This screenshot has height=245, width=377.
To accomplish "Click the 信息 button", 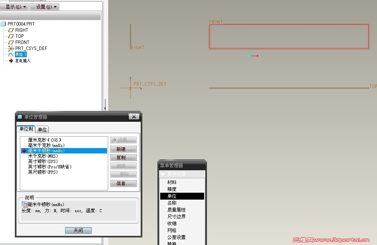I will pyautogui.click(x=123, y=184).
